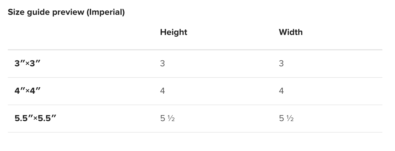Click the word '(Imperial)' in the heading
The height and width of the screenshot is (151, 395).
(106, 12)
